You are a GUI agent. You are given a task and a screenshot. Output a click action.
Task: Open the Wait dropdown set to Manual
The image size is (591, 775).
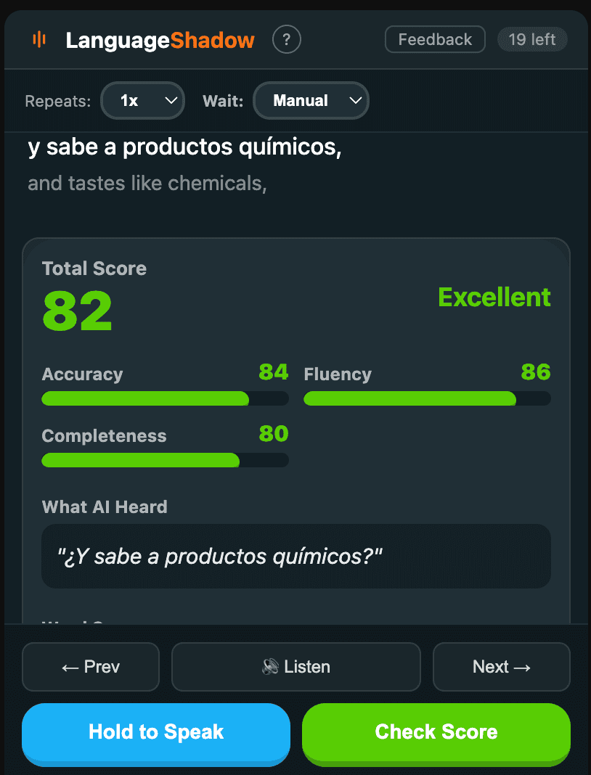click(x=311, y=101)
